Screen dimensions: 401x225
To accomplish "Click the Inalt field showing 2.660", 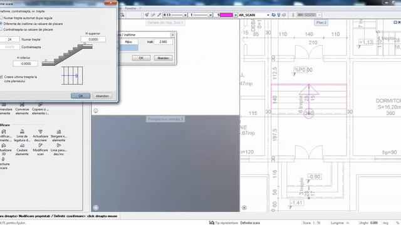I will click(x=163, y=42).
